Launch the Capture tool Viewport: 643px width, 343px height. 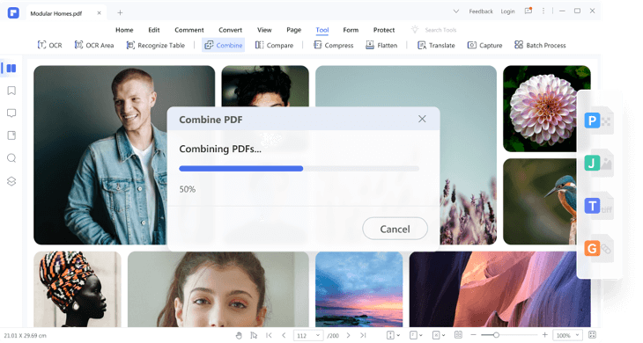tap(484, 45)
